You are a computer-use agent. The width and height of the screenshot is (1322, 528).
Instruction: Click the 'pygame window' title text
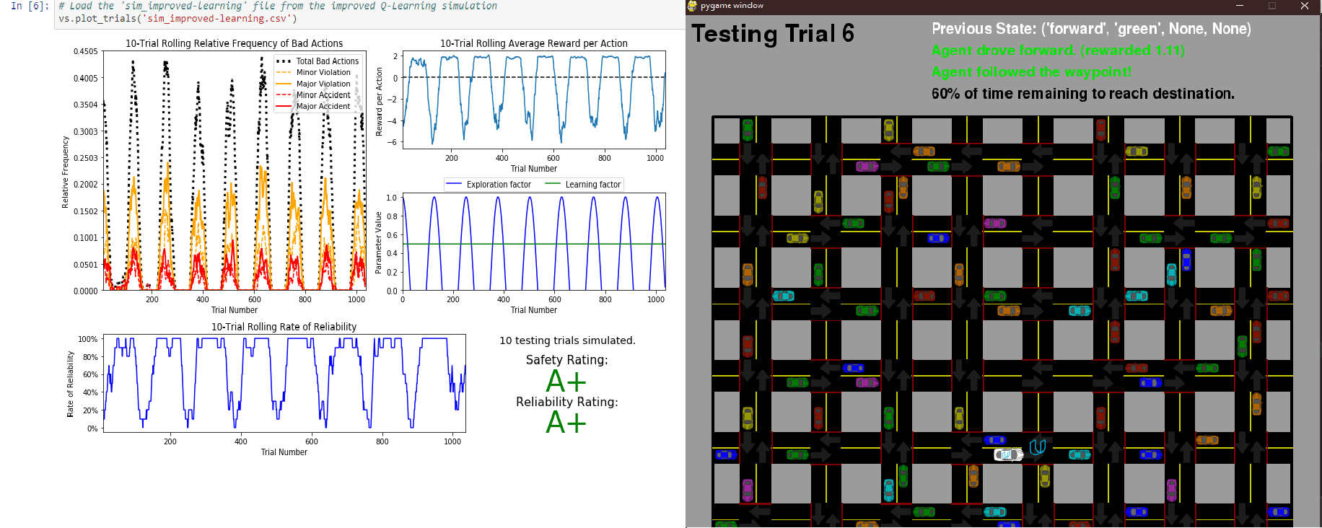point(732,6)
